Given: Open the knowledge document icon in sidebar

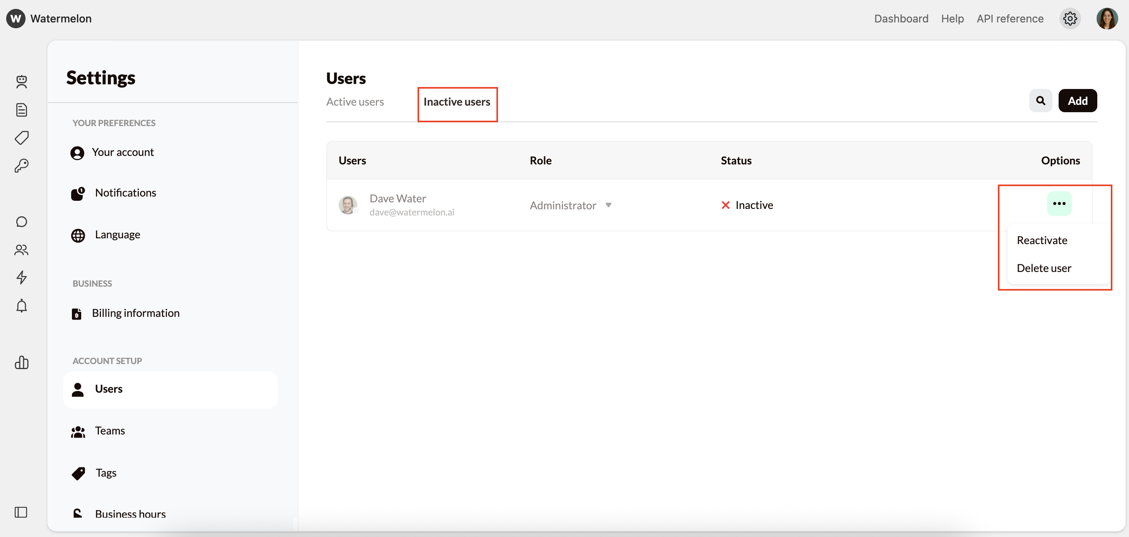Looking at the screenshot, I should (22, 109).
